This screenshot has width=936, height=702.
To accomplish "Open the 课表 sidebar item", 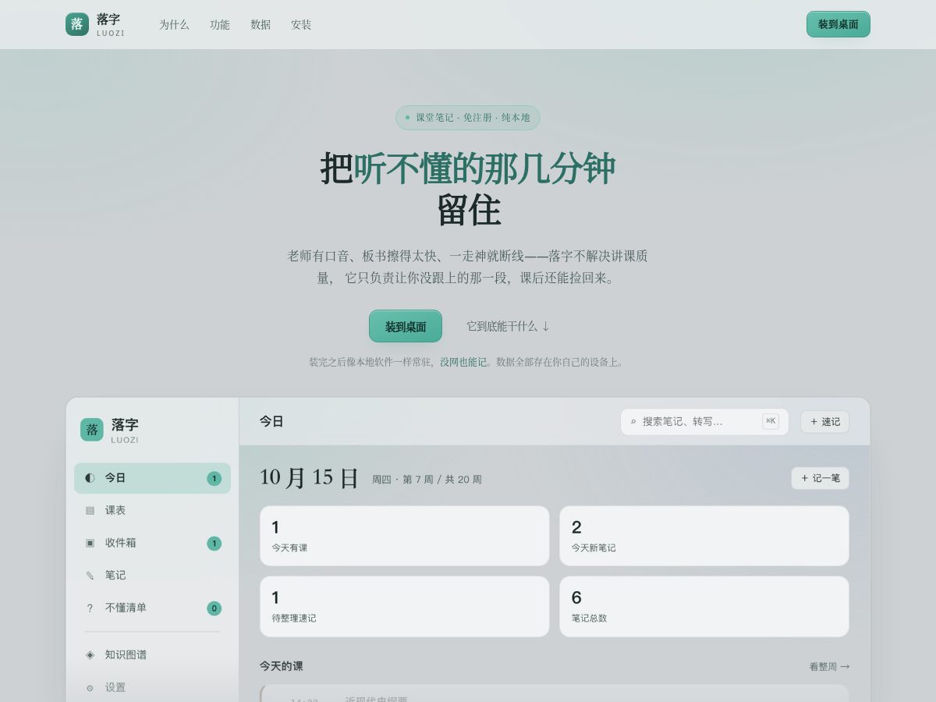I will point(152,510).
